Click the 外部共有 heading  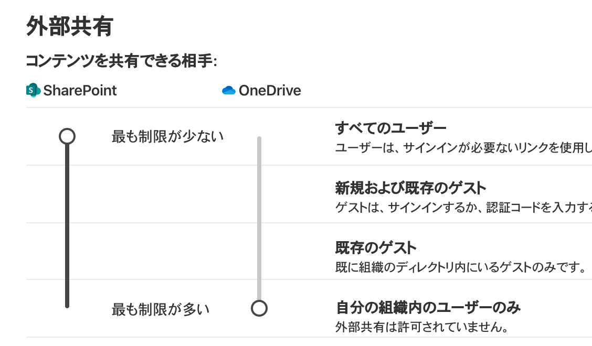[x=70, y=26]
